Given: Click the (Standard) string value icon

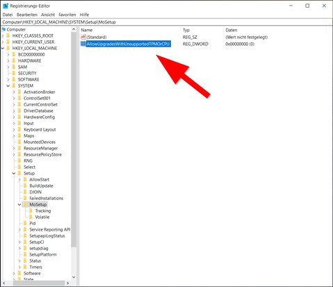Looking at the screenshot, I should click(x=83, y=37).
